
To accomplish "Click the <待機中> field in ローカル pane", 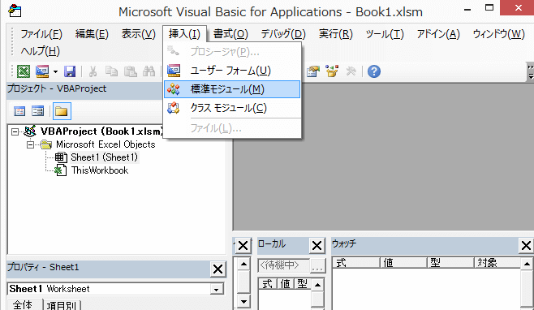I will coord(284,265).
